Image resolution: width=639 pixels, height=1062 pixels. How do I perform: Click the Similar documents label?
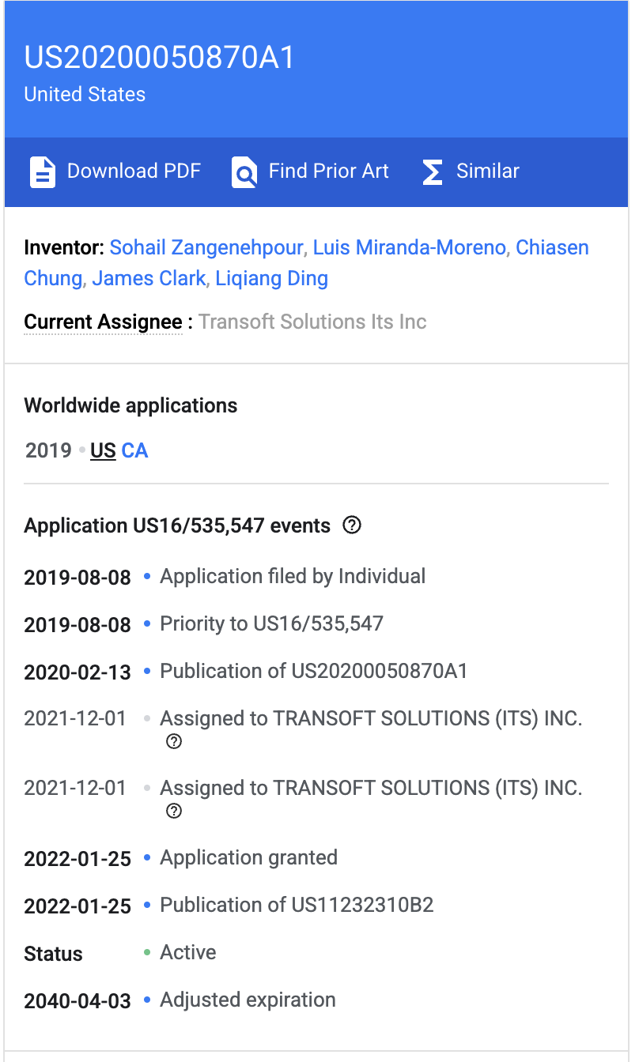click(x=487, y=171)
